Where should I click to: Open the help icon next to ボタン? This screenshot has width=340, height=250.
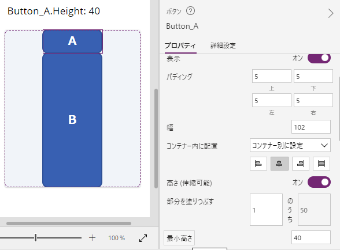(190, 11)
